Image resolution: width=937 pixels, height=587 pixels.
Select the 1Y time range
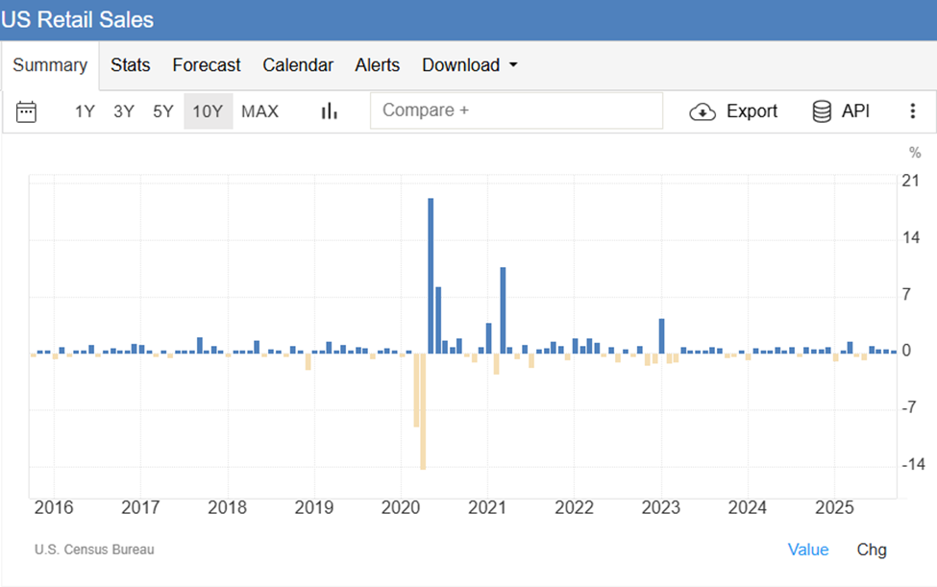pos(85,111)
